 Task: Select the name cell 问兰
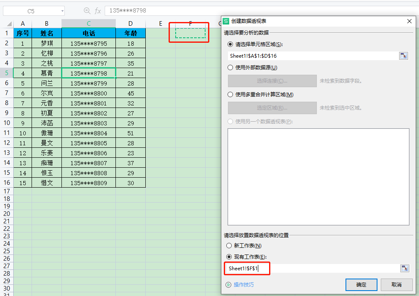coord(47,83)
